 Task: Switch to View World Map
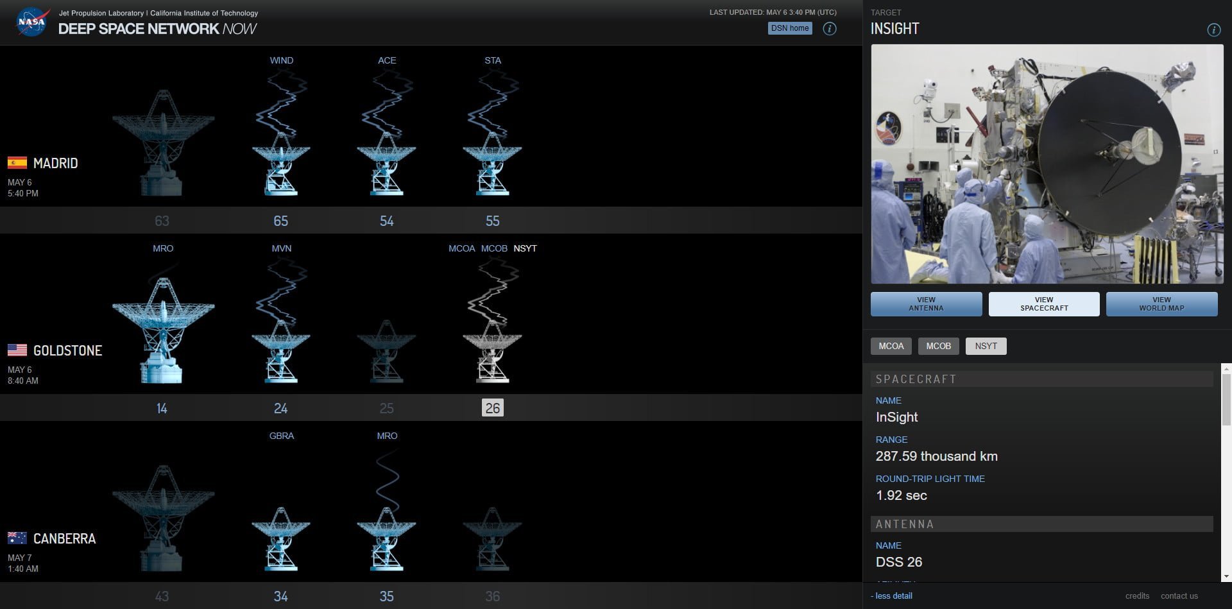pos(1161,304)
